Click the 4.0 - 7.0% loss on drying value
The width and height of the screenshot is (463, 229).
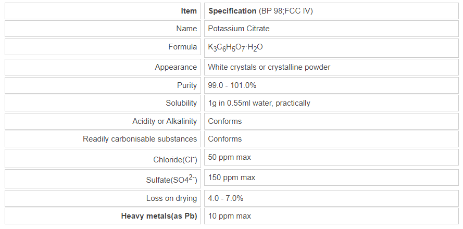[x=226, y=198]
